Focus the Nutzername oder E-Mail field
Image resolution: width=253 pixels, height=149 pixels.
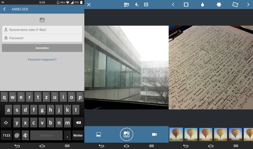pos(42,30)
